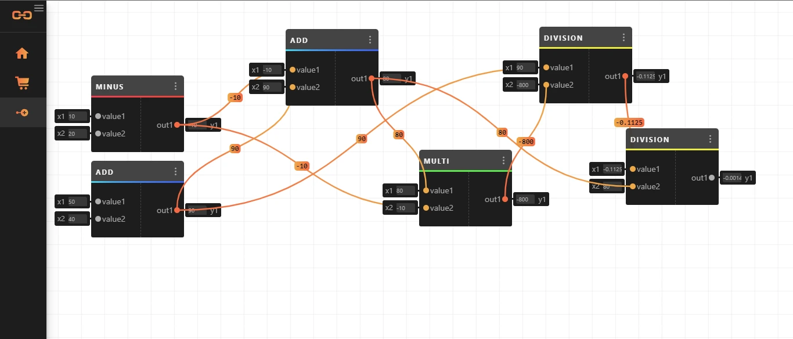Click the orange chain-link logo
This screenshot has height=339, width=793.
(22, 16)
